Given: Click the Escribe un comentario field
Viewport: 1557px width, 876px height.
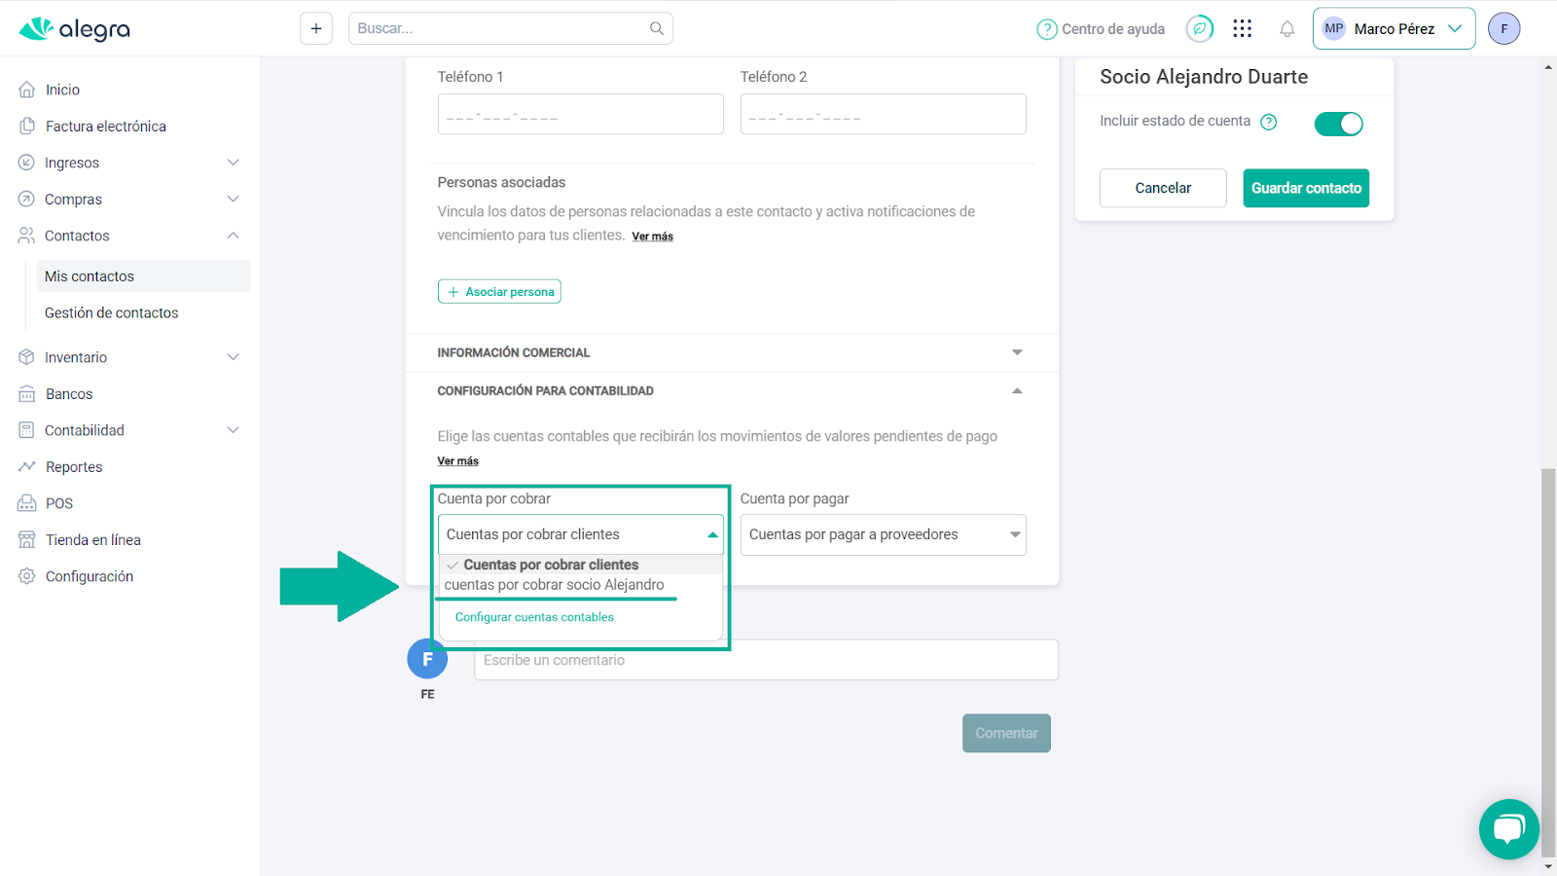Looking at the screenshot, I should pyautogui.click(x=766, y=660).
